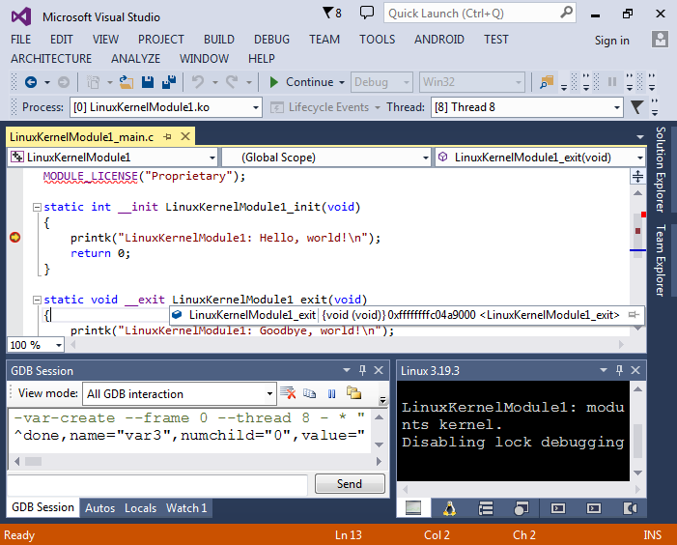Clear the GDB log with red X icon
This screenshot has width=677, height=545.
(288, 393)
